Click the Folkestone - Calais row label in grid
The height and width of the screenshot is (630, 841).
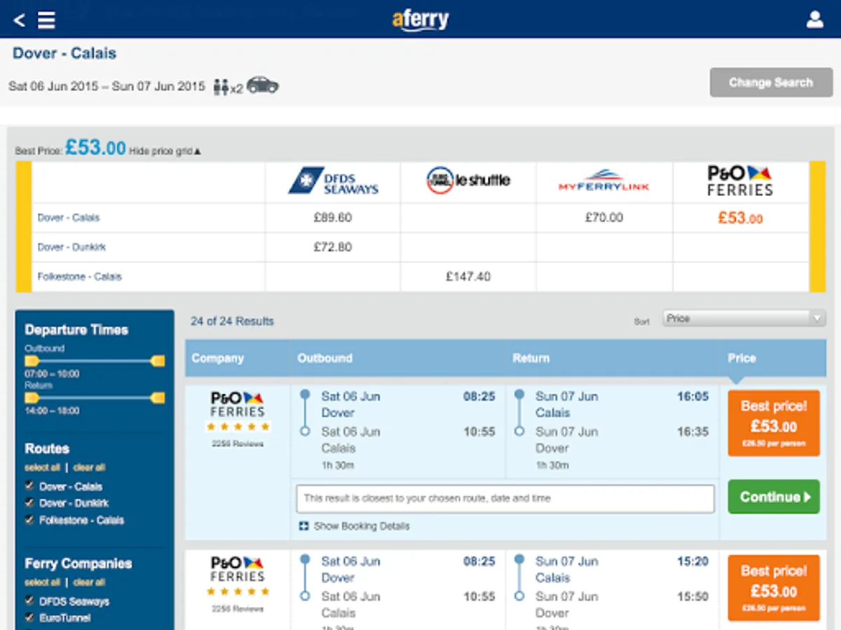79,276
